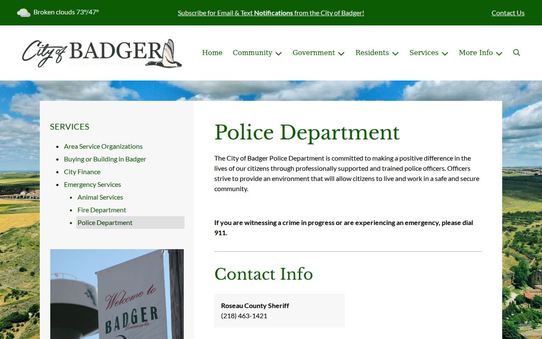The height and width of the screenshot is (339, 542).
Task: Click the City of Badger logo
Action: (102, 53)
